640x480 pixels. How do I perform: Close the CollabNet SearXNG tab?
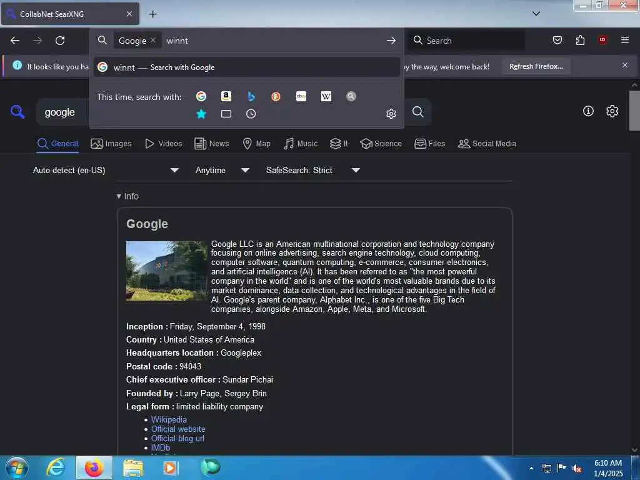(x=129, y=14)
